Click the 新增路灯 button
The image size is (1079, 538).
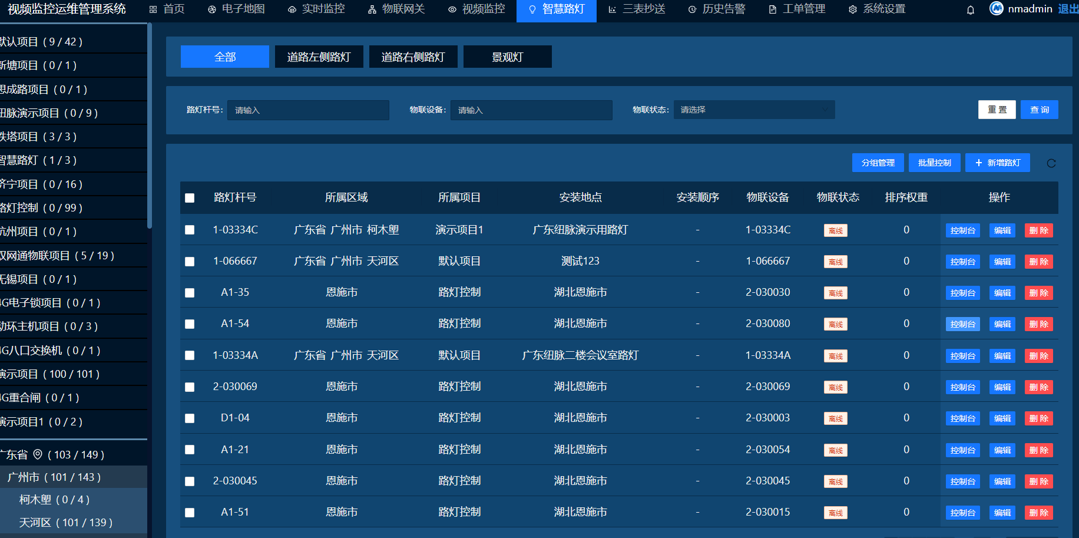pos(997,163)
